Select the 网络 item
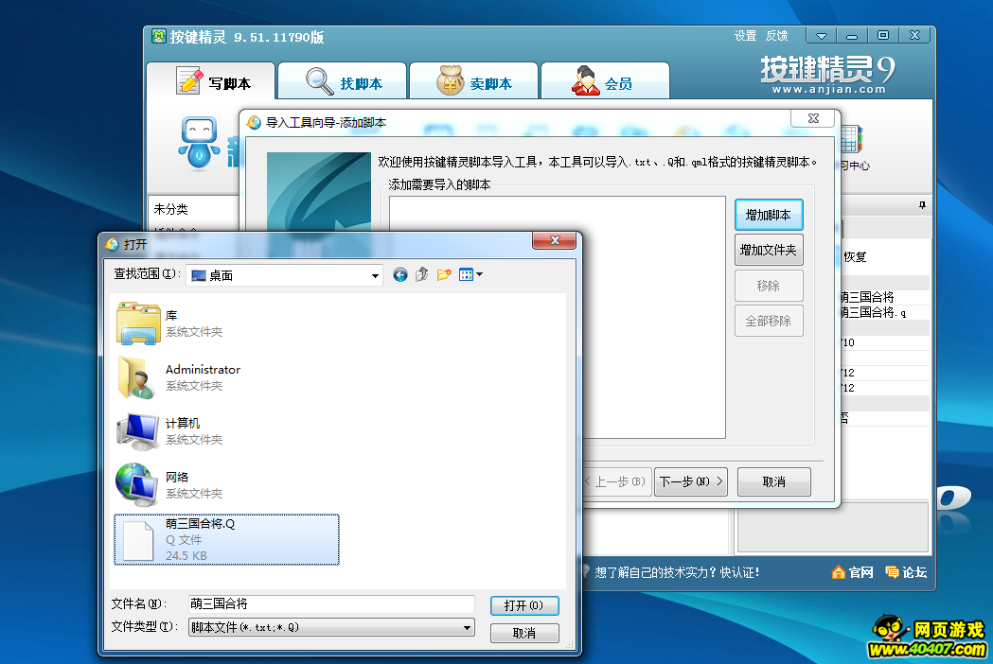993x664 pixels. [x=170, y=485]
